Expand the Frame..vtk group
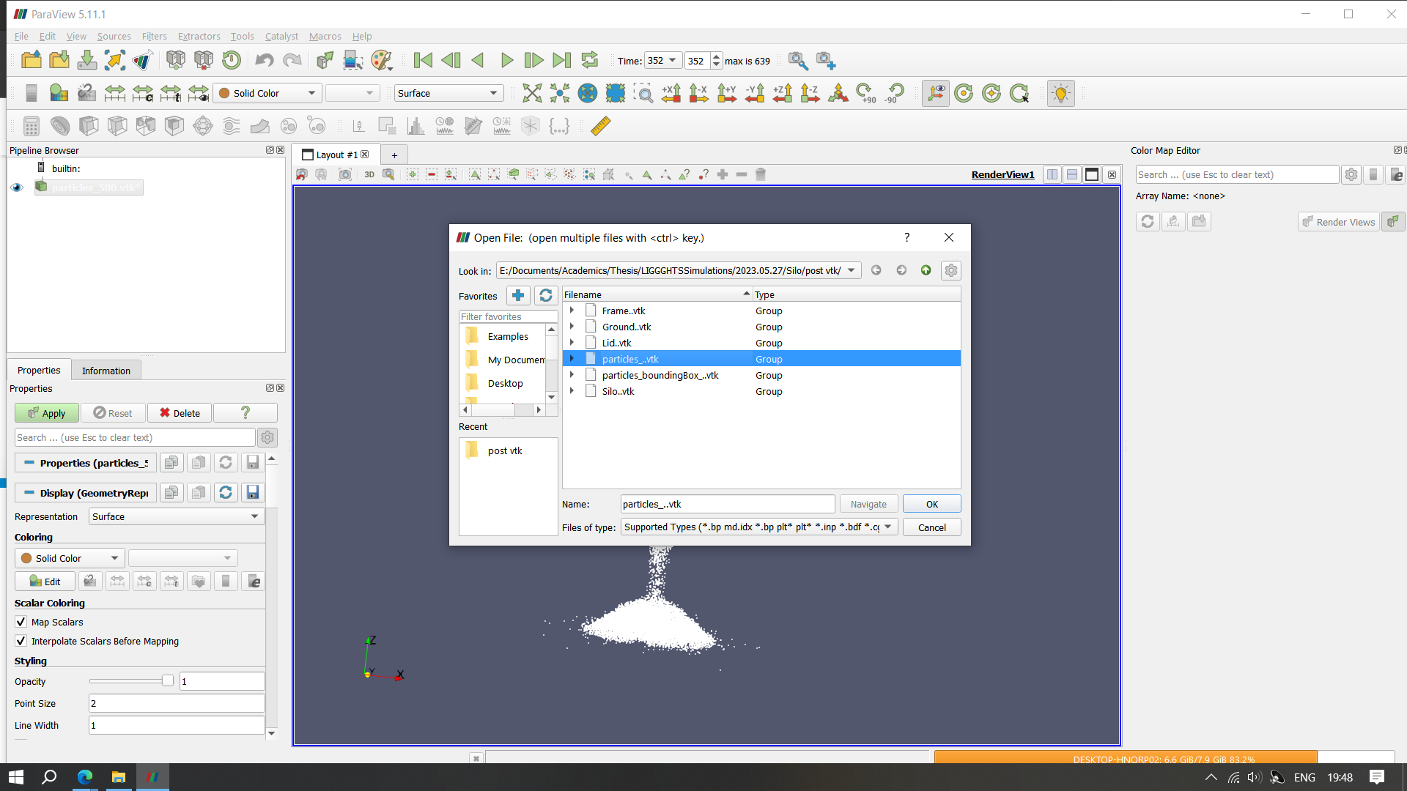The width and height of the screenshot is (1407, 791). (572, 311)
